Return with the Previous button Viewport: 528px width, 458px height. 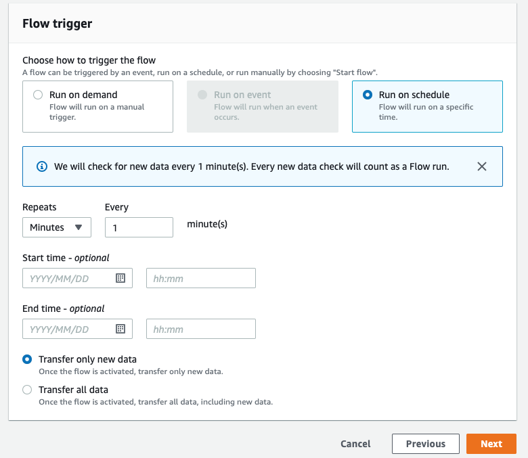pyautogui.click(x=426, y=444)
